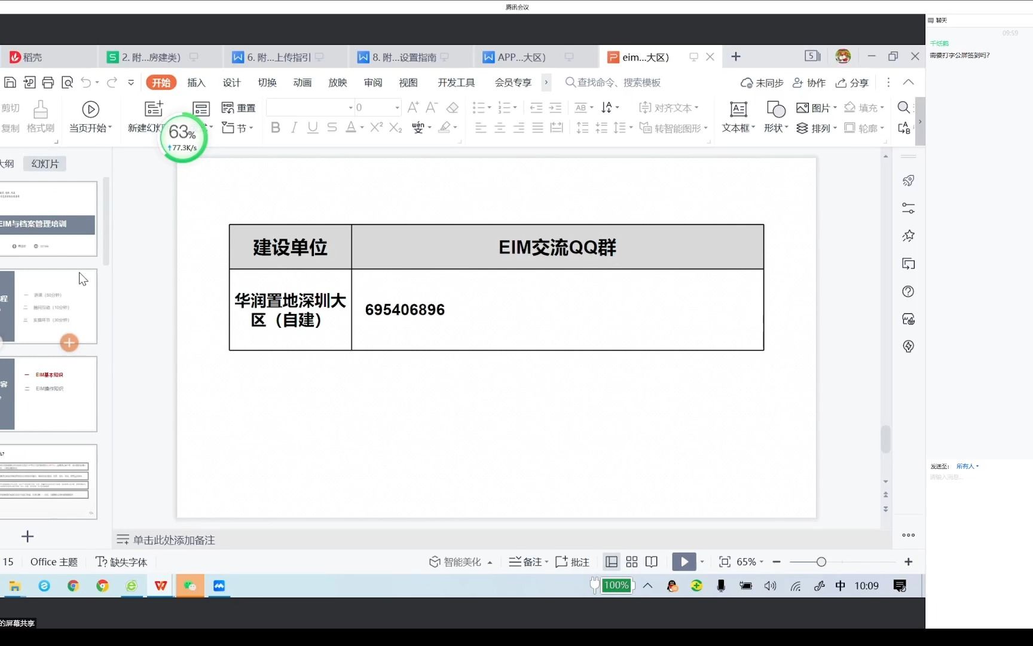This screenshot has width=1033, height=646.
Task: Select the Format Painter tool
Action: click(41, 117)
